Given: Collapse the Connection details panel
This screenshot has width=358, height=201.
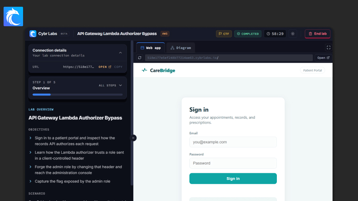Looking at the screenshot, I should coord(120,53).
